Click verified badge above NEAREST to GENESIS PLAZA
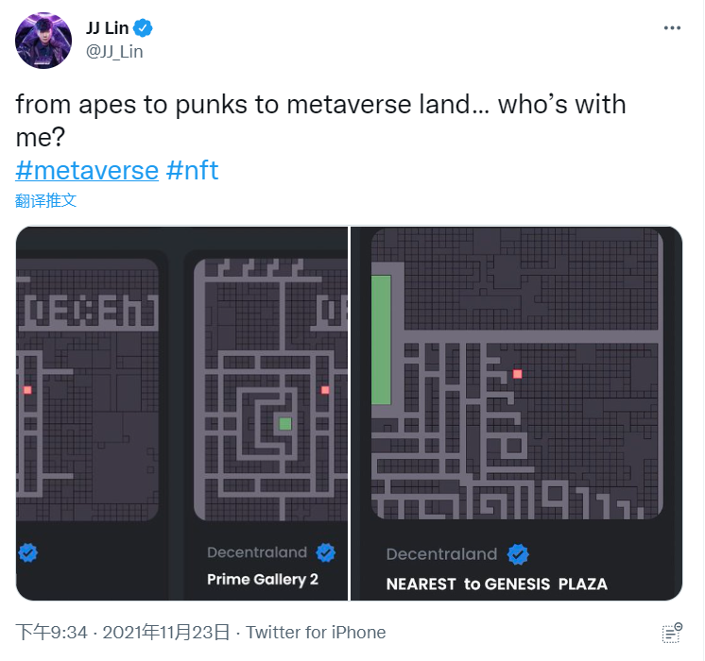This screenshot has height=661, width=705. coord(518,554)
